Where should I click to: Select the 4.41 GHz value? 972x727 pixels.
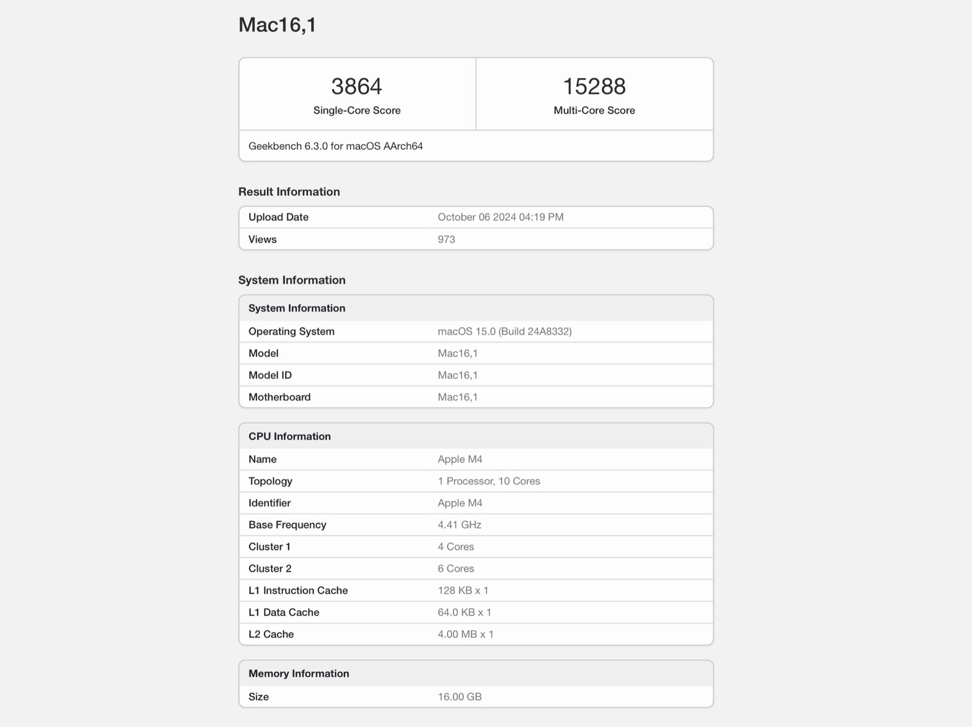[x=460, y=525]
